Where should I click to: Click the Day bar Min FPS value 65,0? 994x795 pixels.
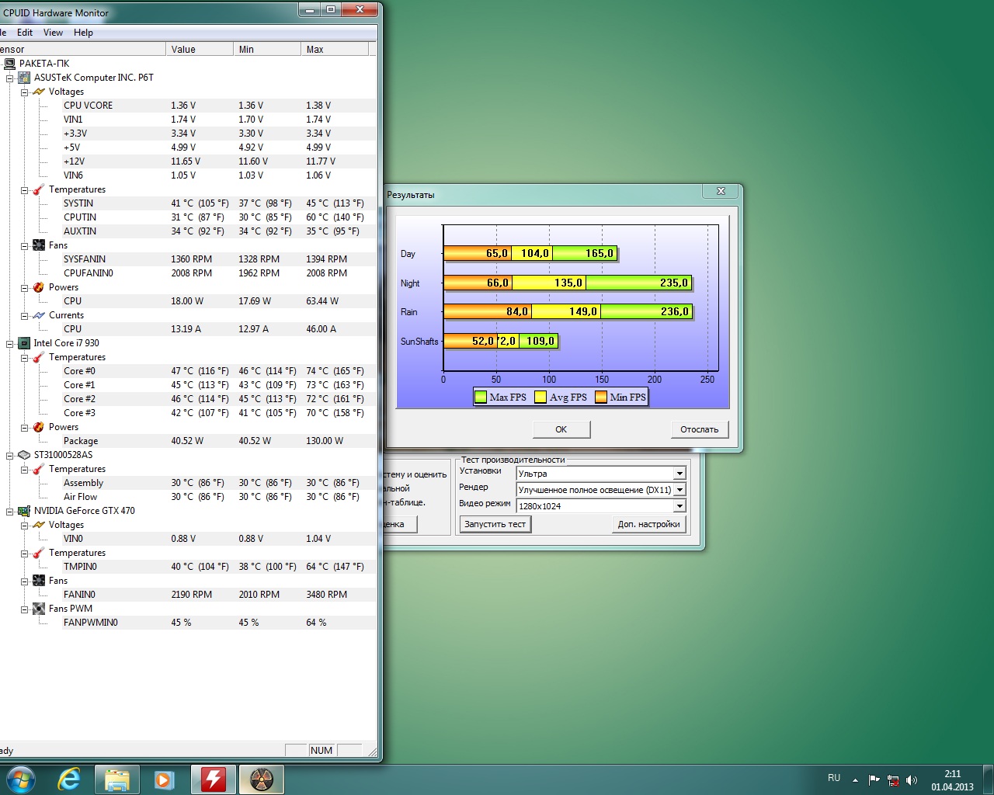click(x=497, y=254)
